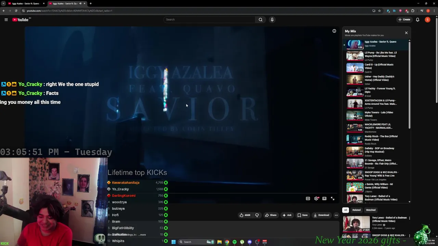The height and width of the screenshot is (246, 438).
Task: Open Discord from the taskbar
Action: [249, 242]
